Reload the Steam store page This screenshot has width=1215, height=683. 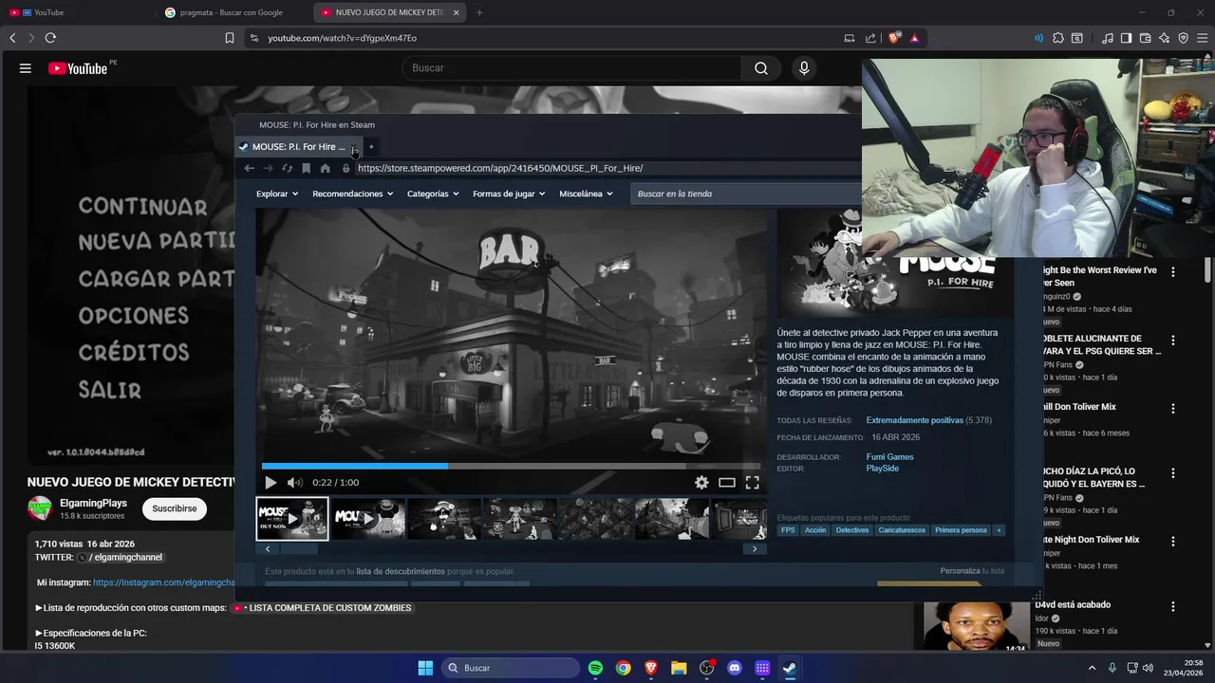(x=287, y=168)
